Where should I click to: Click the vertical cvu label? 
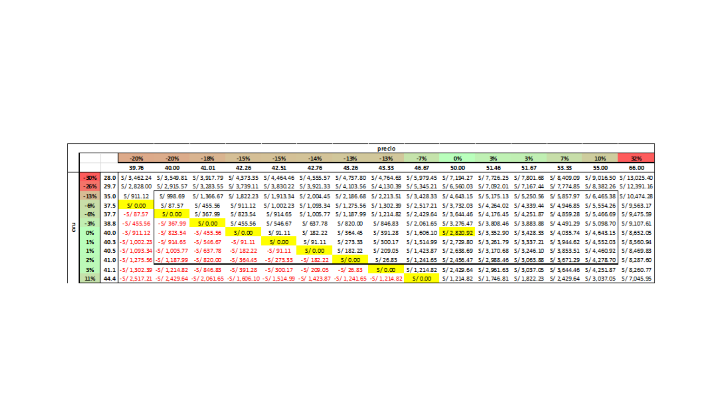[x=73, y=227]
